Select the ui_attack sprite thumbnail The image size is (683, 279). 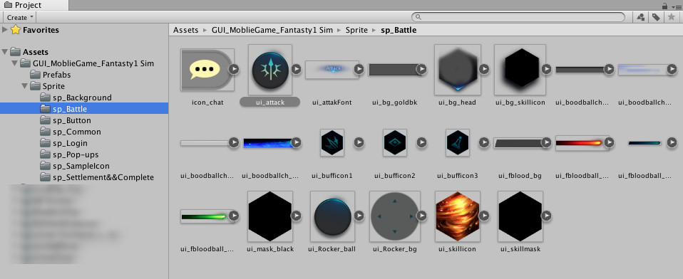(x=270, y=70)
